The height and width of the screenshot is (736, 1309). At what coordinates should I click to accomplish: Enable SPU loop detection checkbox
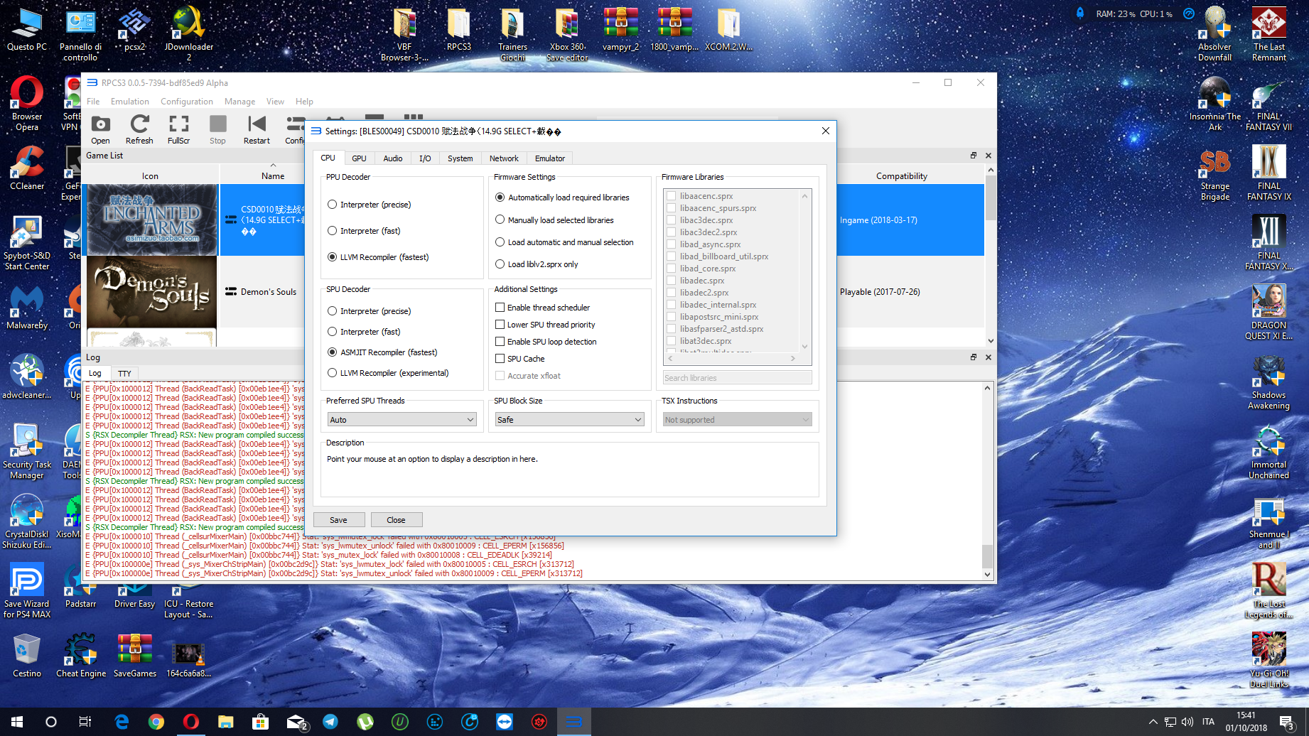(x=546, y=342)
